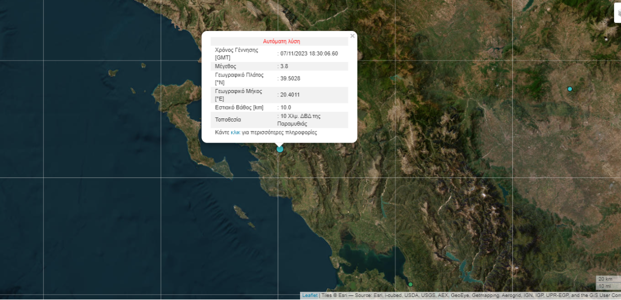
Task: Click the origin time value 07/11/2023 18:30:06.60
Action: [309, 53]
